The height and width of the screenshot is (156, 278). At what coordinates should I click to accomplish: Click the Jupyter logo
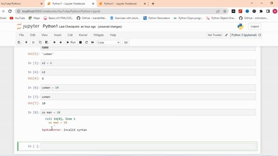pyautogui.click(x=28, y=26)
